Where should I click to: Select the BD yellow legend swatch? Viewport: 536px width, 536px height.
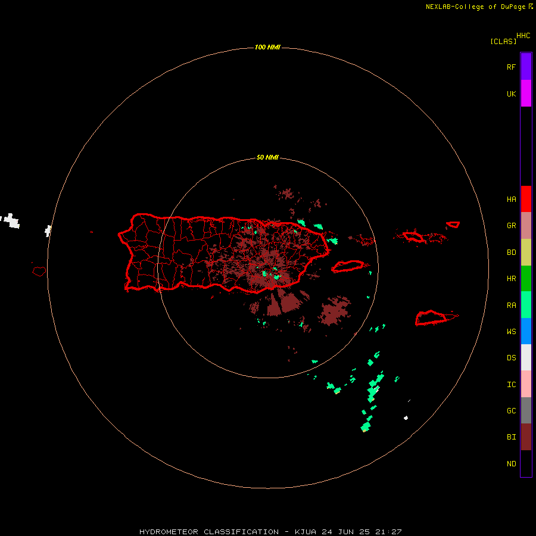click(526, 253)
